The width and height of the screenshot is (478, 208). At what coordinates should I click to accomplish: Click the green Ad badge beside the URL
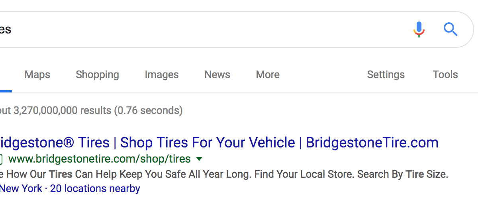[1, 159]
